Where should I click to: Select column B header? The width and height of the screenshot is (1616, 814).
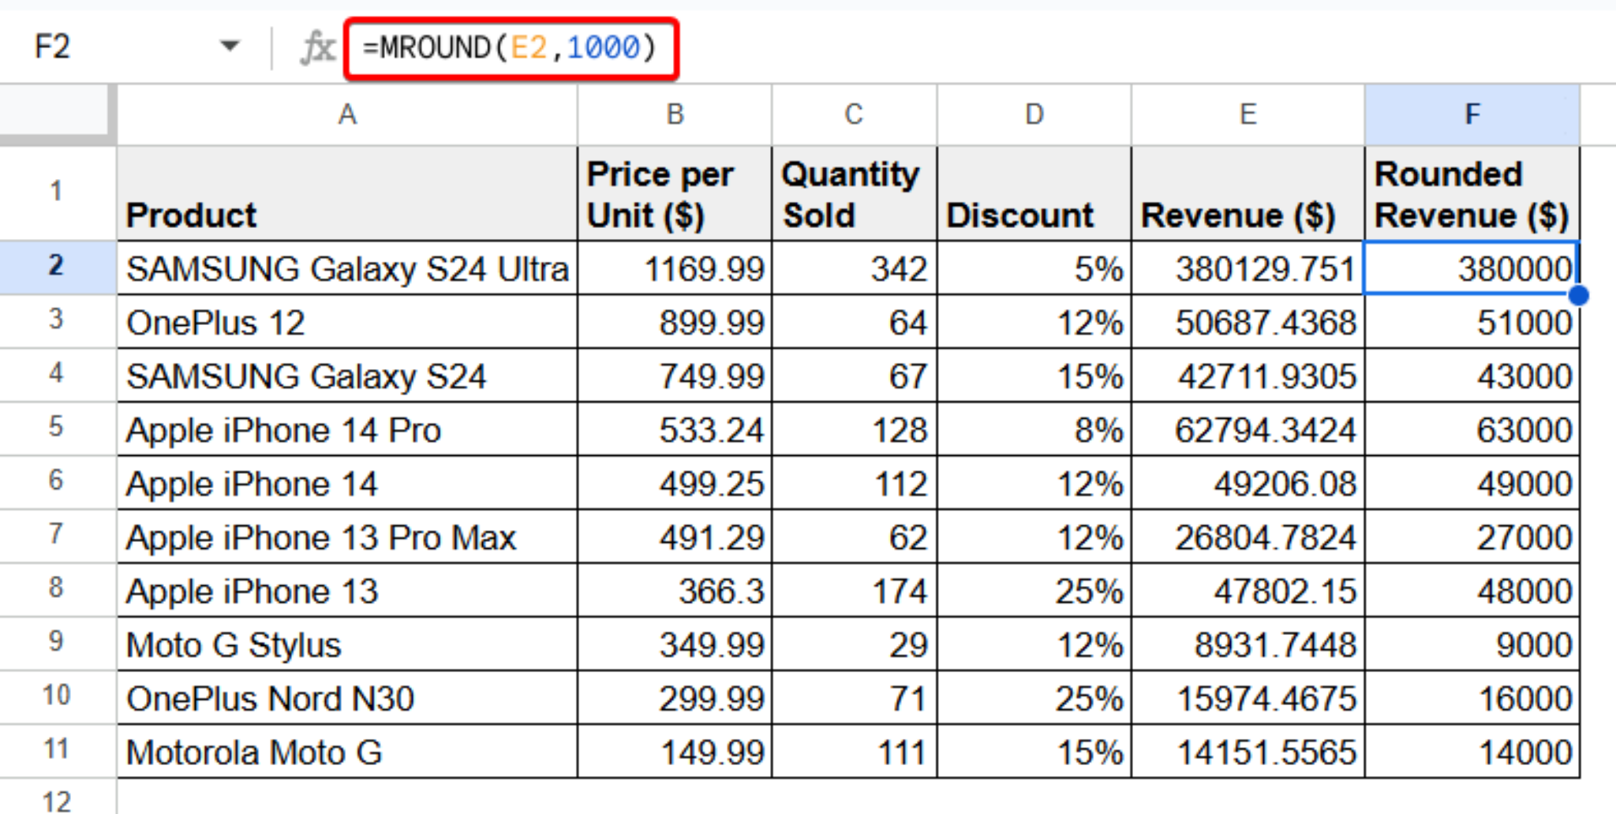click(x=675, y=115)
